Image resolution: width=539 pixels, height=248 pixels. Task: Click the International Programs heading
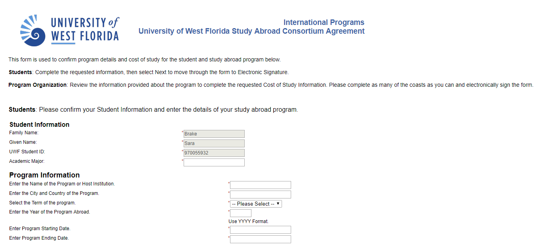pos(324,23)
